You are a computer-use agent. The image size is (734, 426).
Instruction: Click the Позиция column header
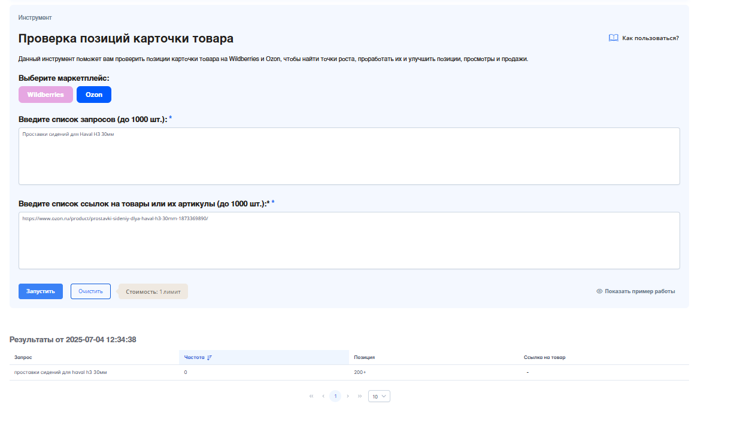click(365, 357)
